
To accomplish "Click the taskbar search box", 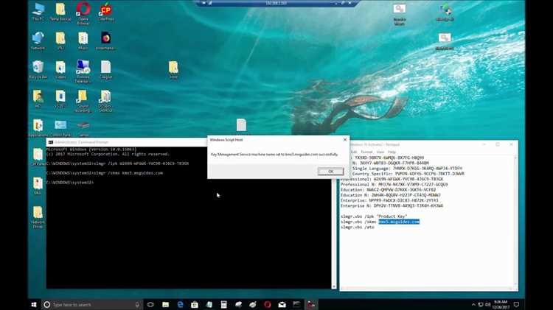I will point(91,305).
